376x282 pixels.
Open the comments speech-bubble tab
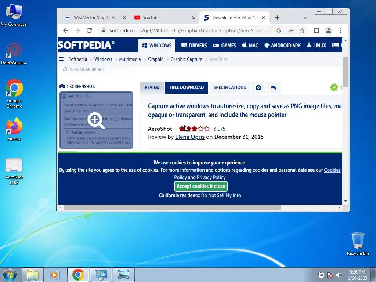[x=274, y=87]
